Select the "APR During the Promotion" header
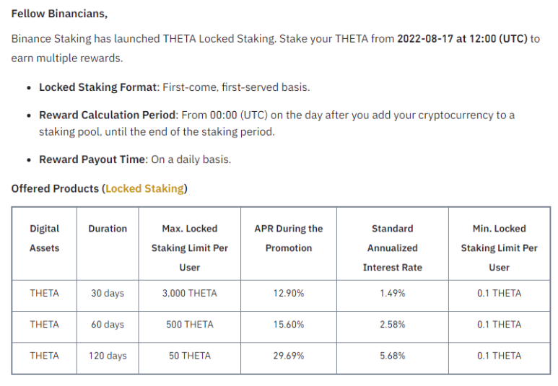The height and width of the screenshot is (386, 558). pyautogui.click(x=289, y=238)
